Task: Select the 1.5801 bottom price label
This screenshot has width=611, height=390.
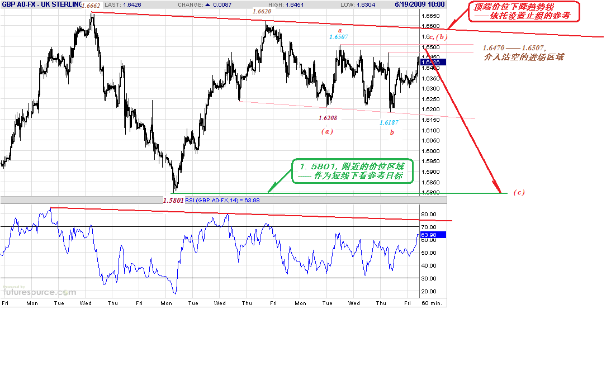Action: [x=173, y=200]
